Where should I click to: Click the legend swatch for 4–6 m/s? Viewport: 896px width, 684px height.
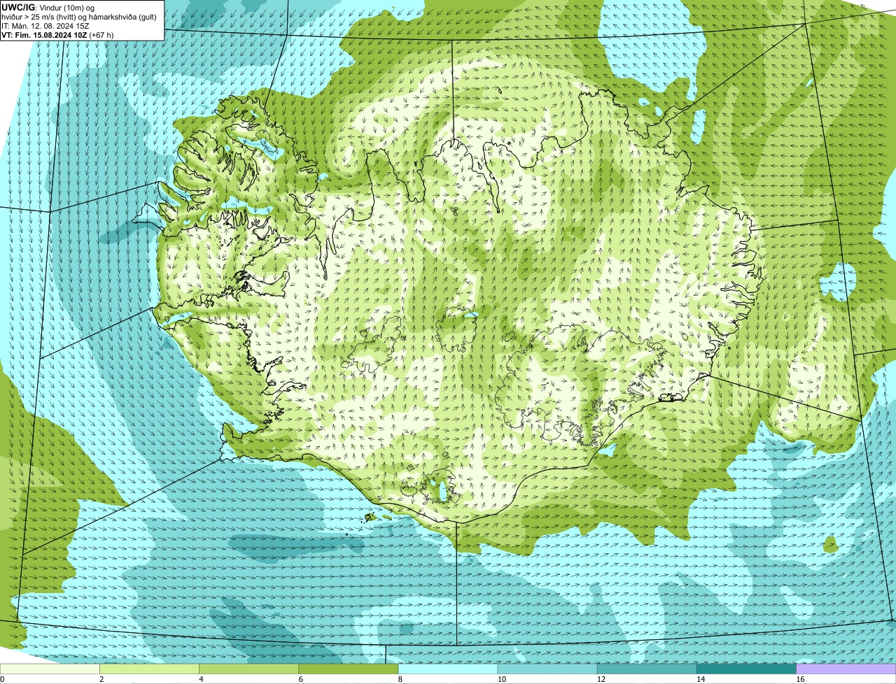point(250,669)
